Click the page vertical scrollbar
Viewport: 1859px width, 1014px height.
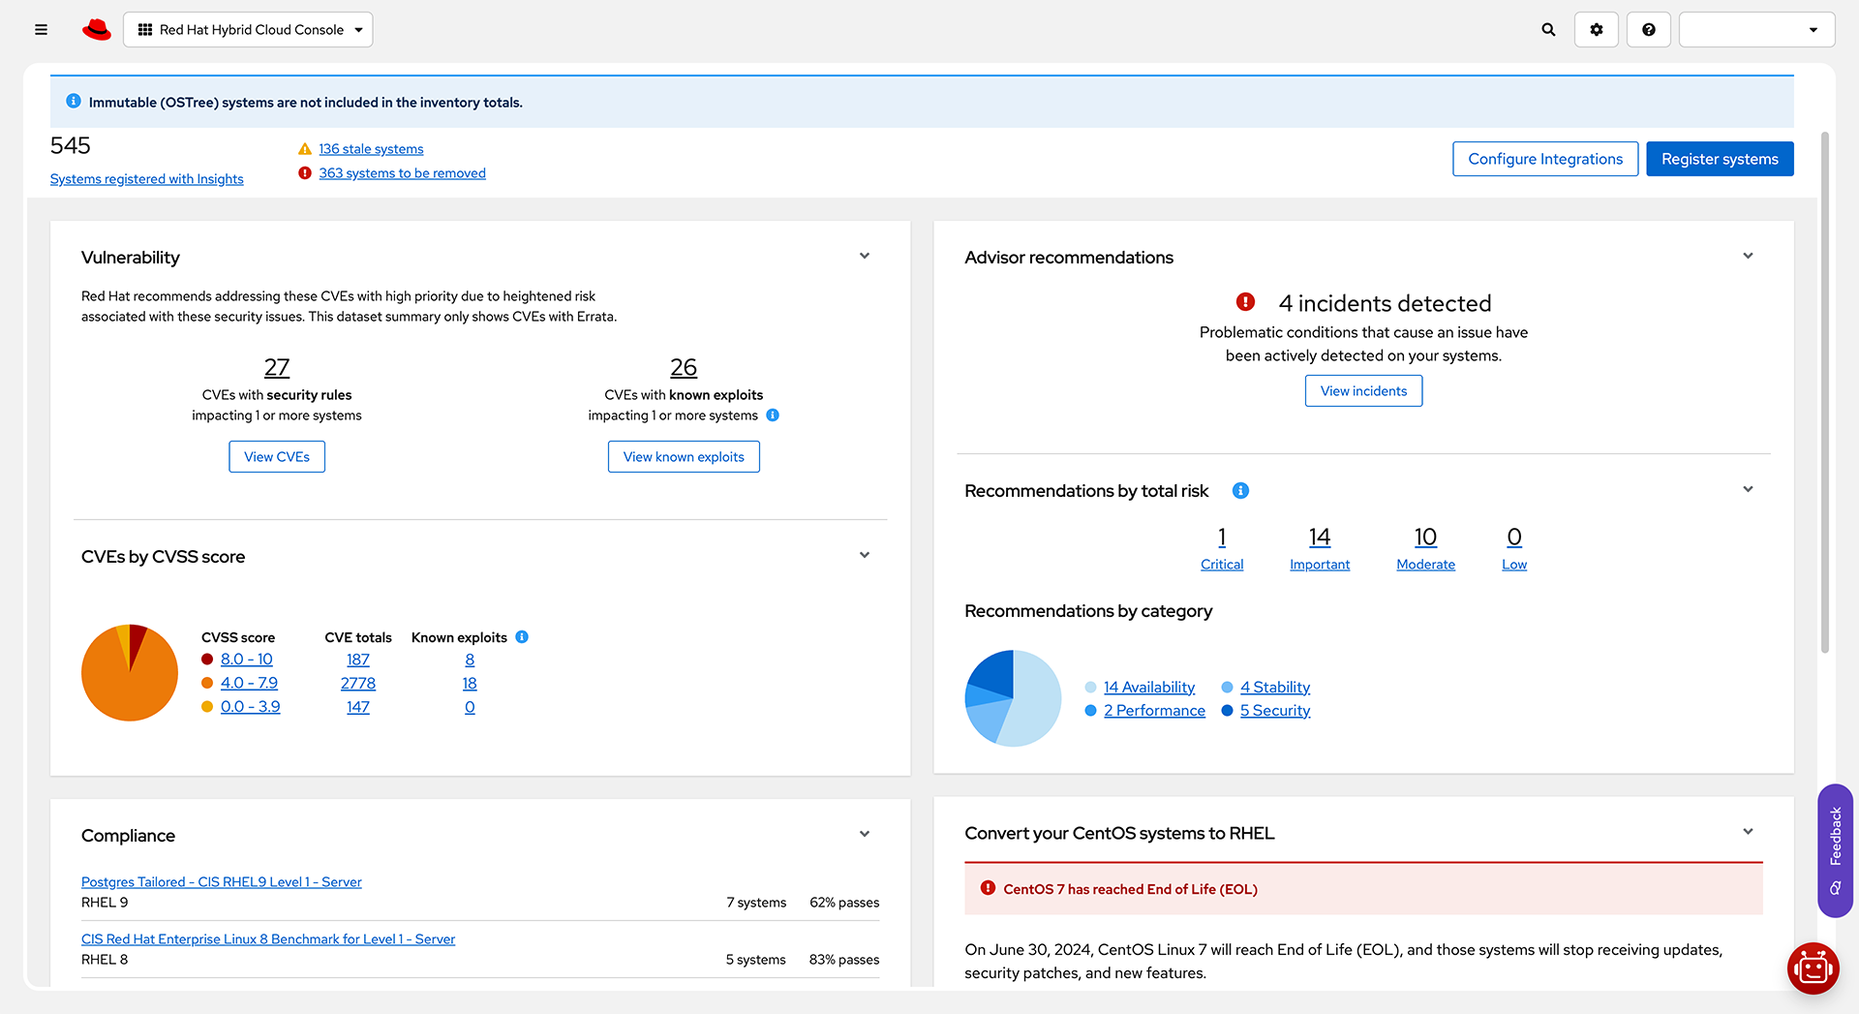point(1825,387)
